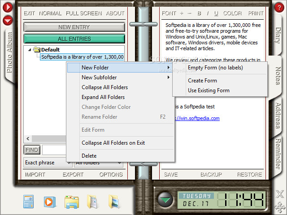The image size is (287, 215).
Task: Decrease font size with minus
Action: point(189,13)
